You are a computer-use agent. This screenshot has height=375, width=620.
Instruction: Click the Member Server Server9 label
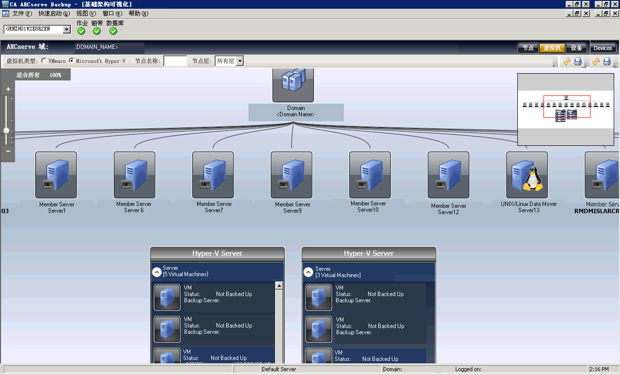coord(293,207)
